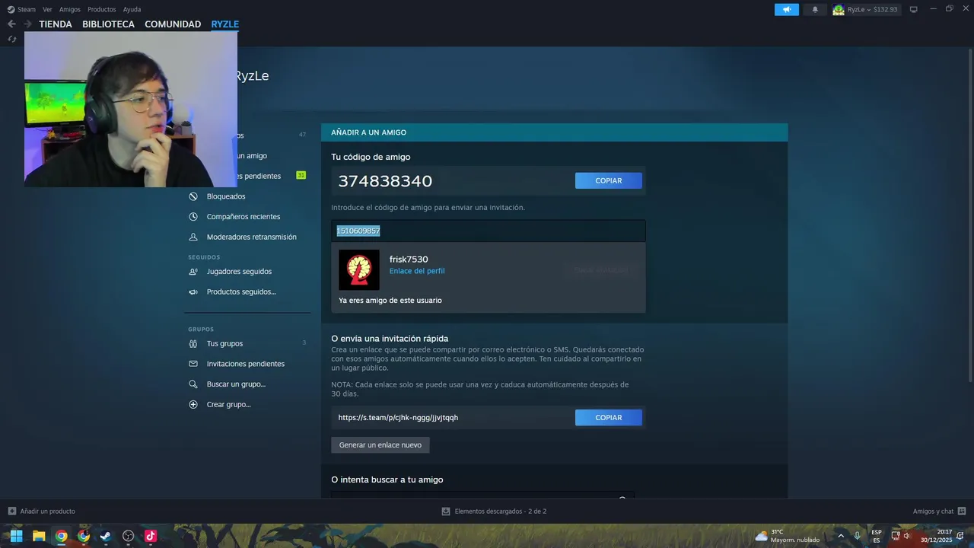Open the Amigos menu

(x=70, y=9)
